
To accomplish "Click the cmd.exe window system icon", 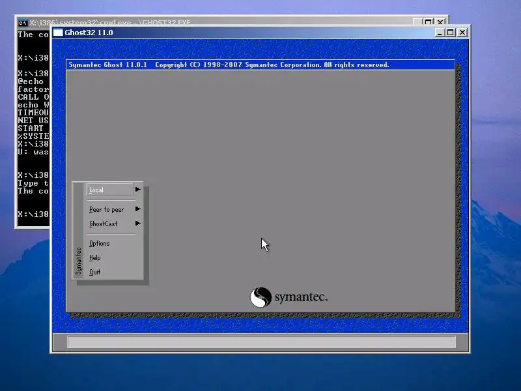I will click(x=23, y=23).
